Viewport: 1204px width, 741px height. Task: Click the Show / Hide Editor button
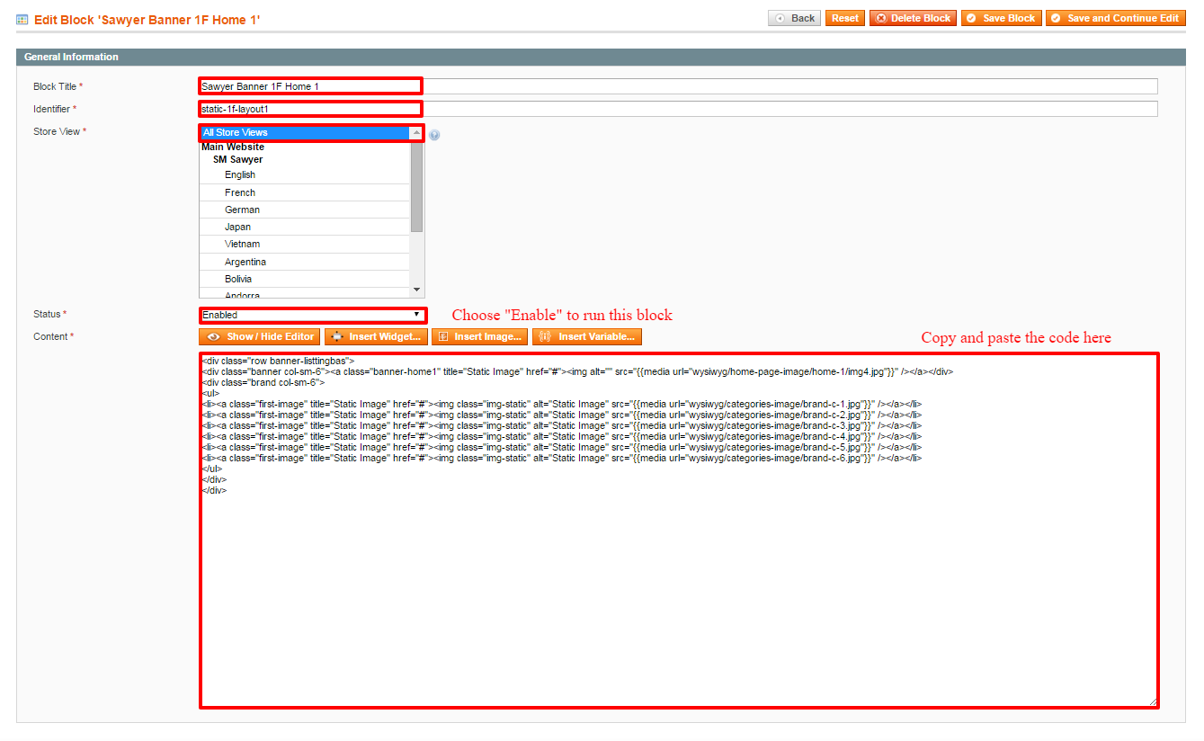click(260, 336)
